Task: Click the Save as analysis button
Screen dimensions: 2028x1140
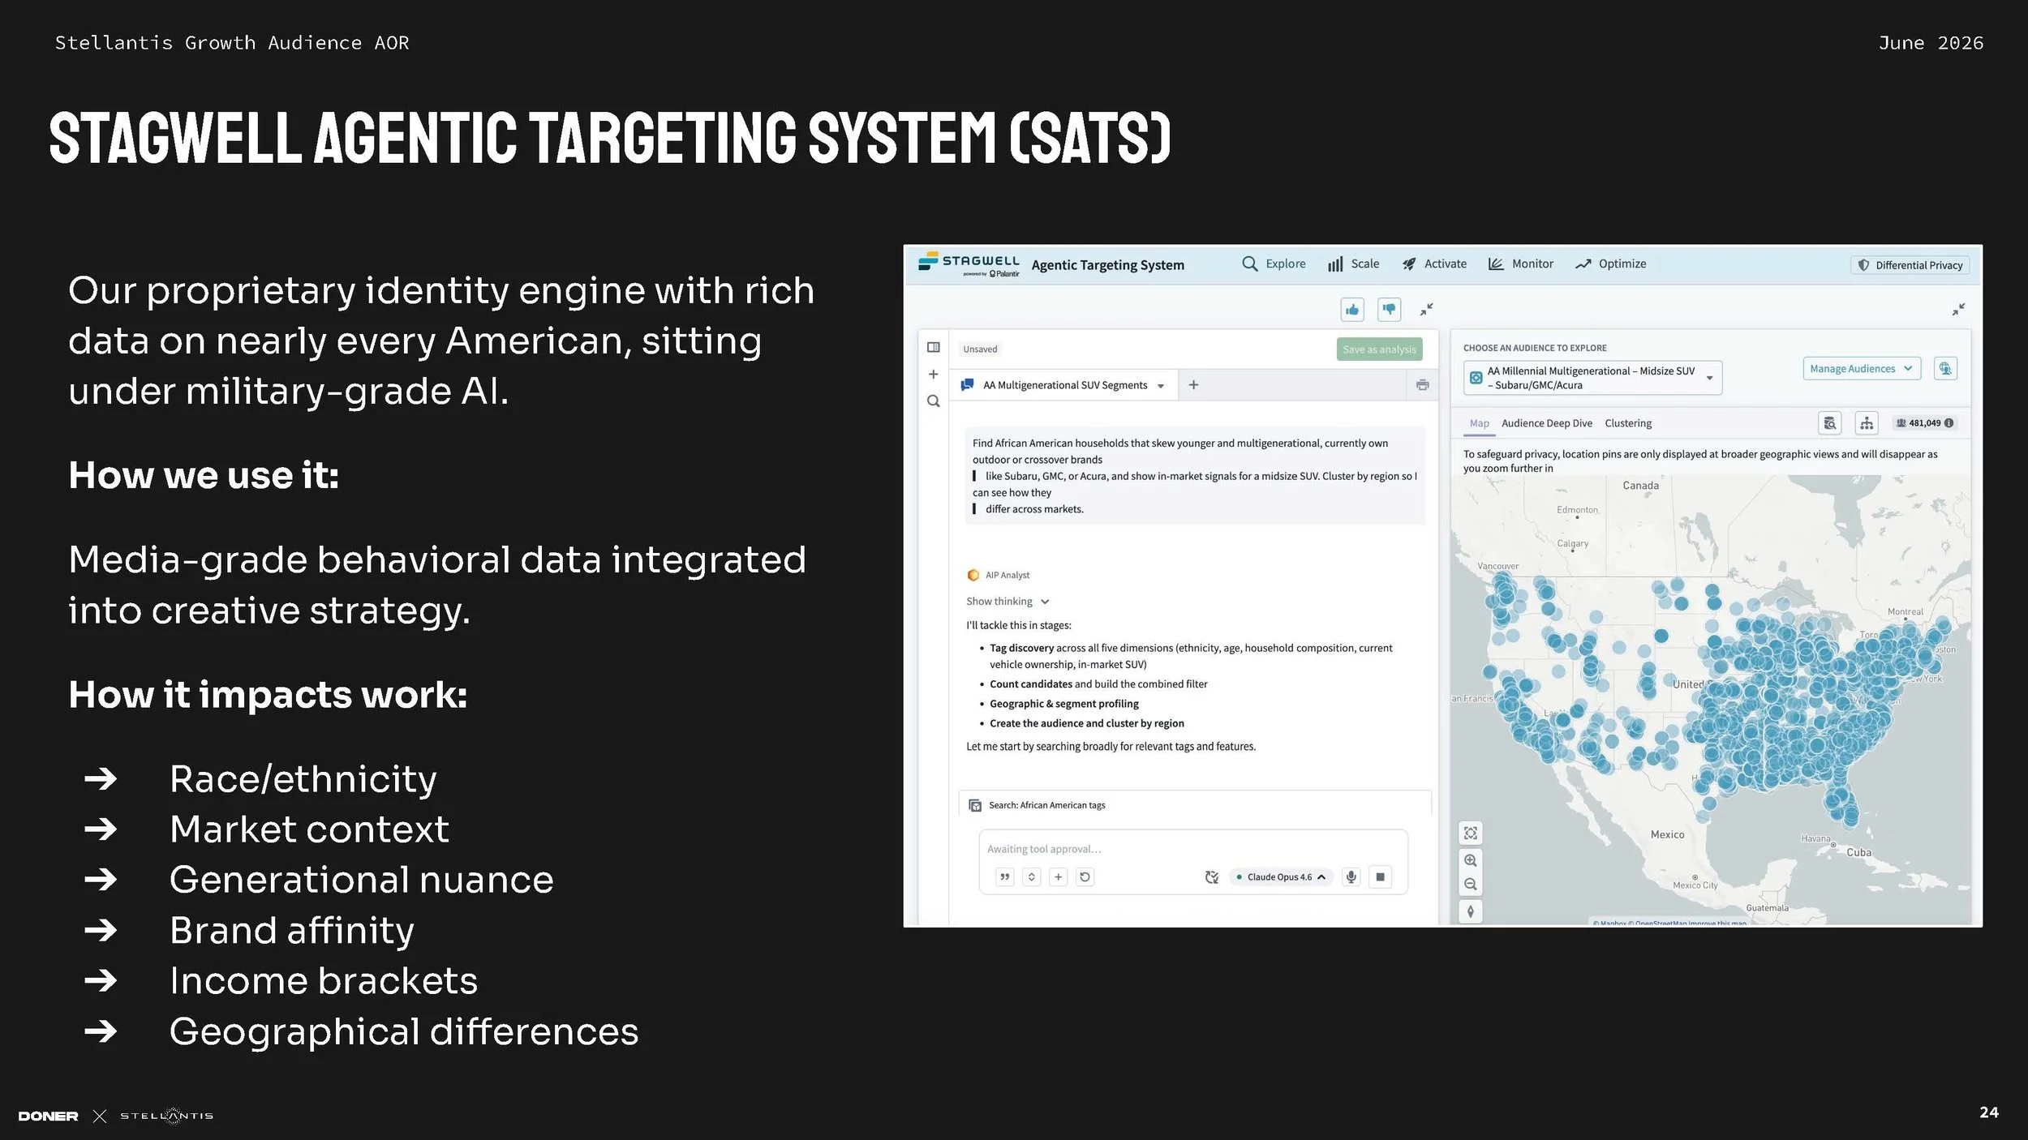Action: coord(1379,349)
